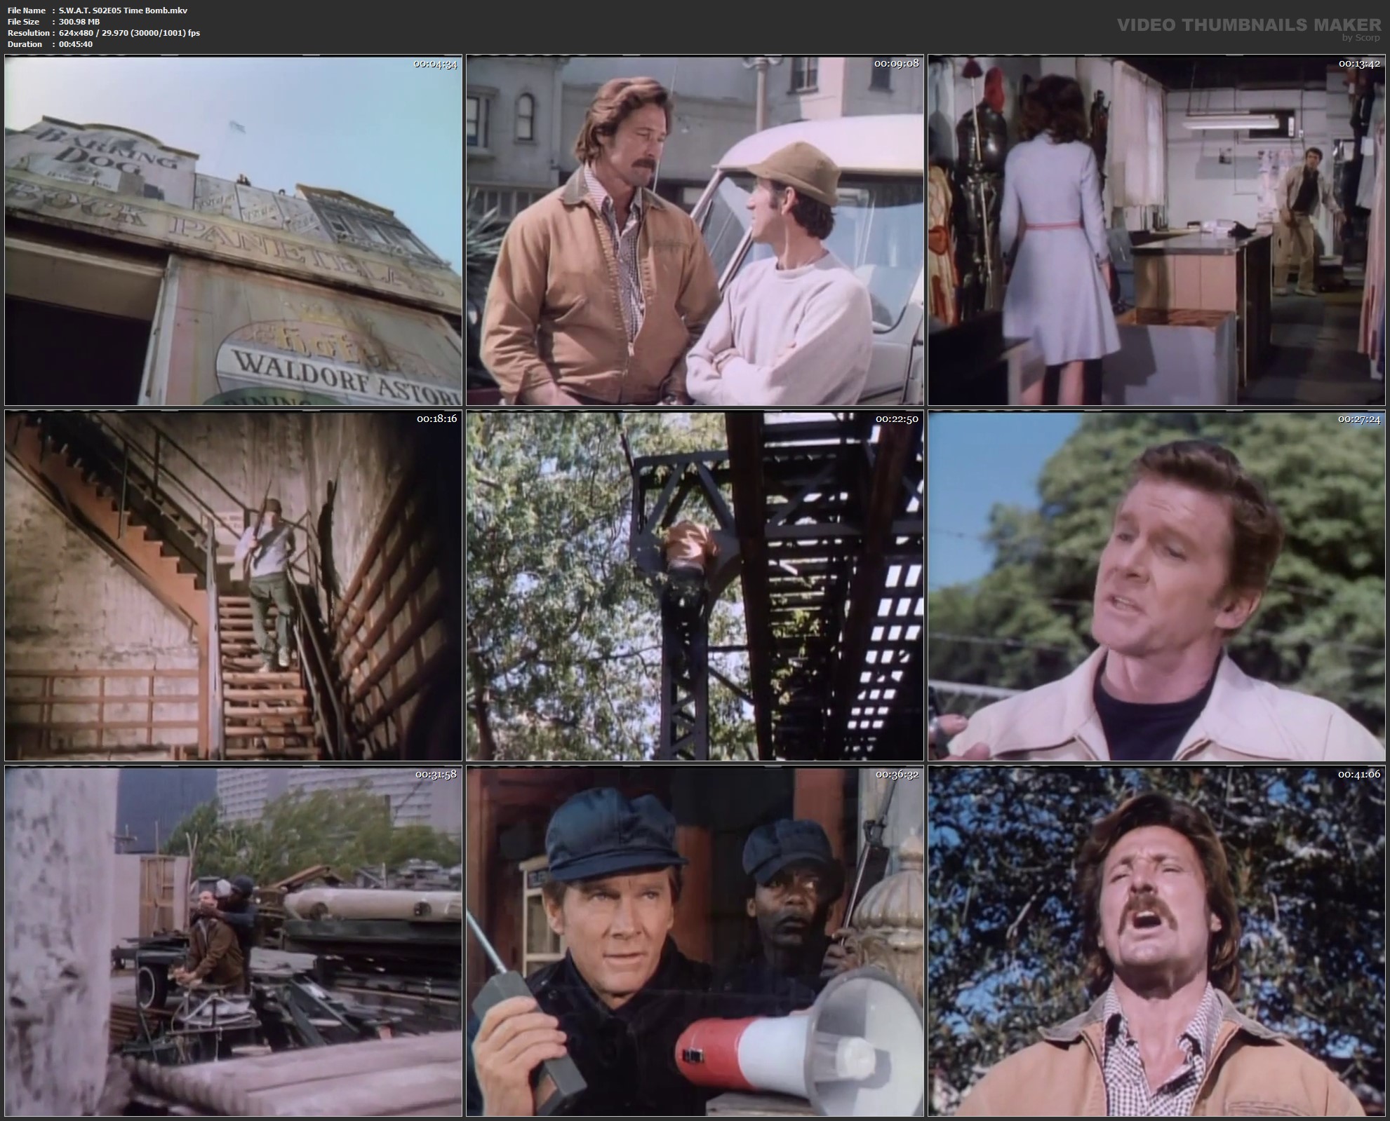Click the 00:04:34 timestamp label

coord(435,64)
